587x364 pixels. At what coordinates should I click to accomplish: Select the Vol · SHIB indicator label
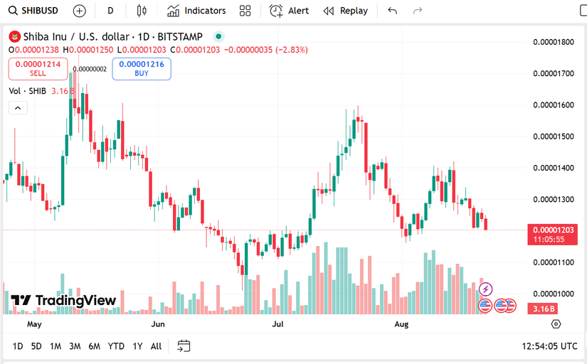point(27,91)
